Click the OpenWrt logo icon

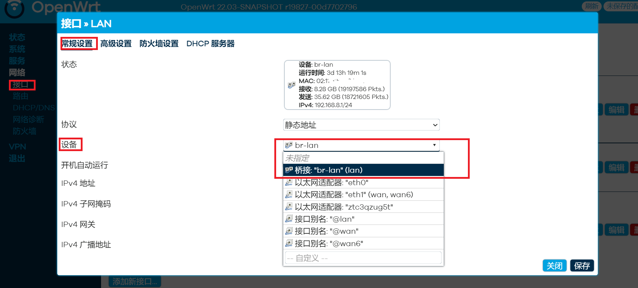tap(14, 9)
